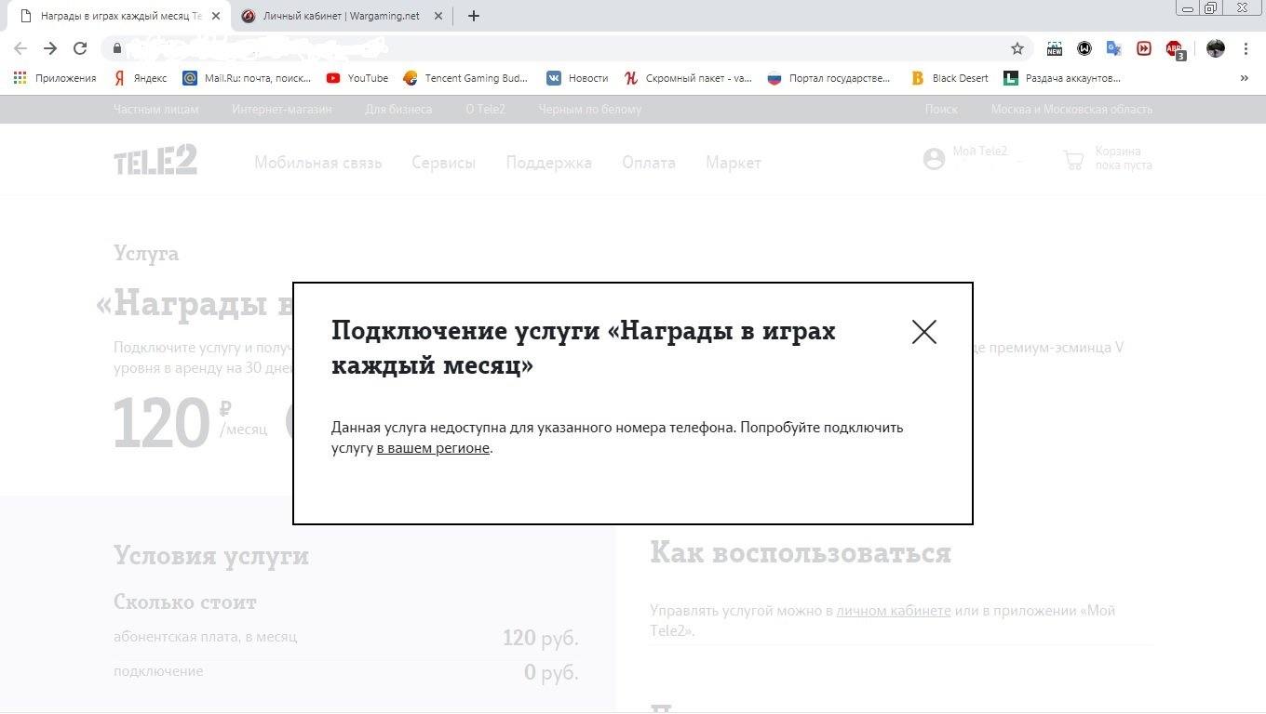Go to the Tele2 logo homepage
The width and height of the screenshot is (1266, 714).
click(155, 160)
